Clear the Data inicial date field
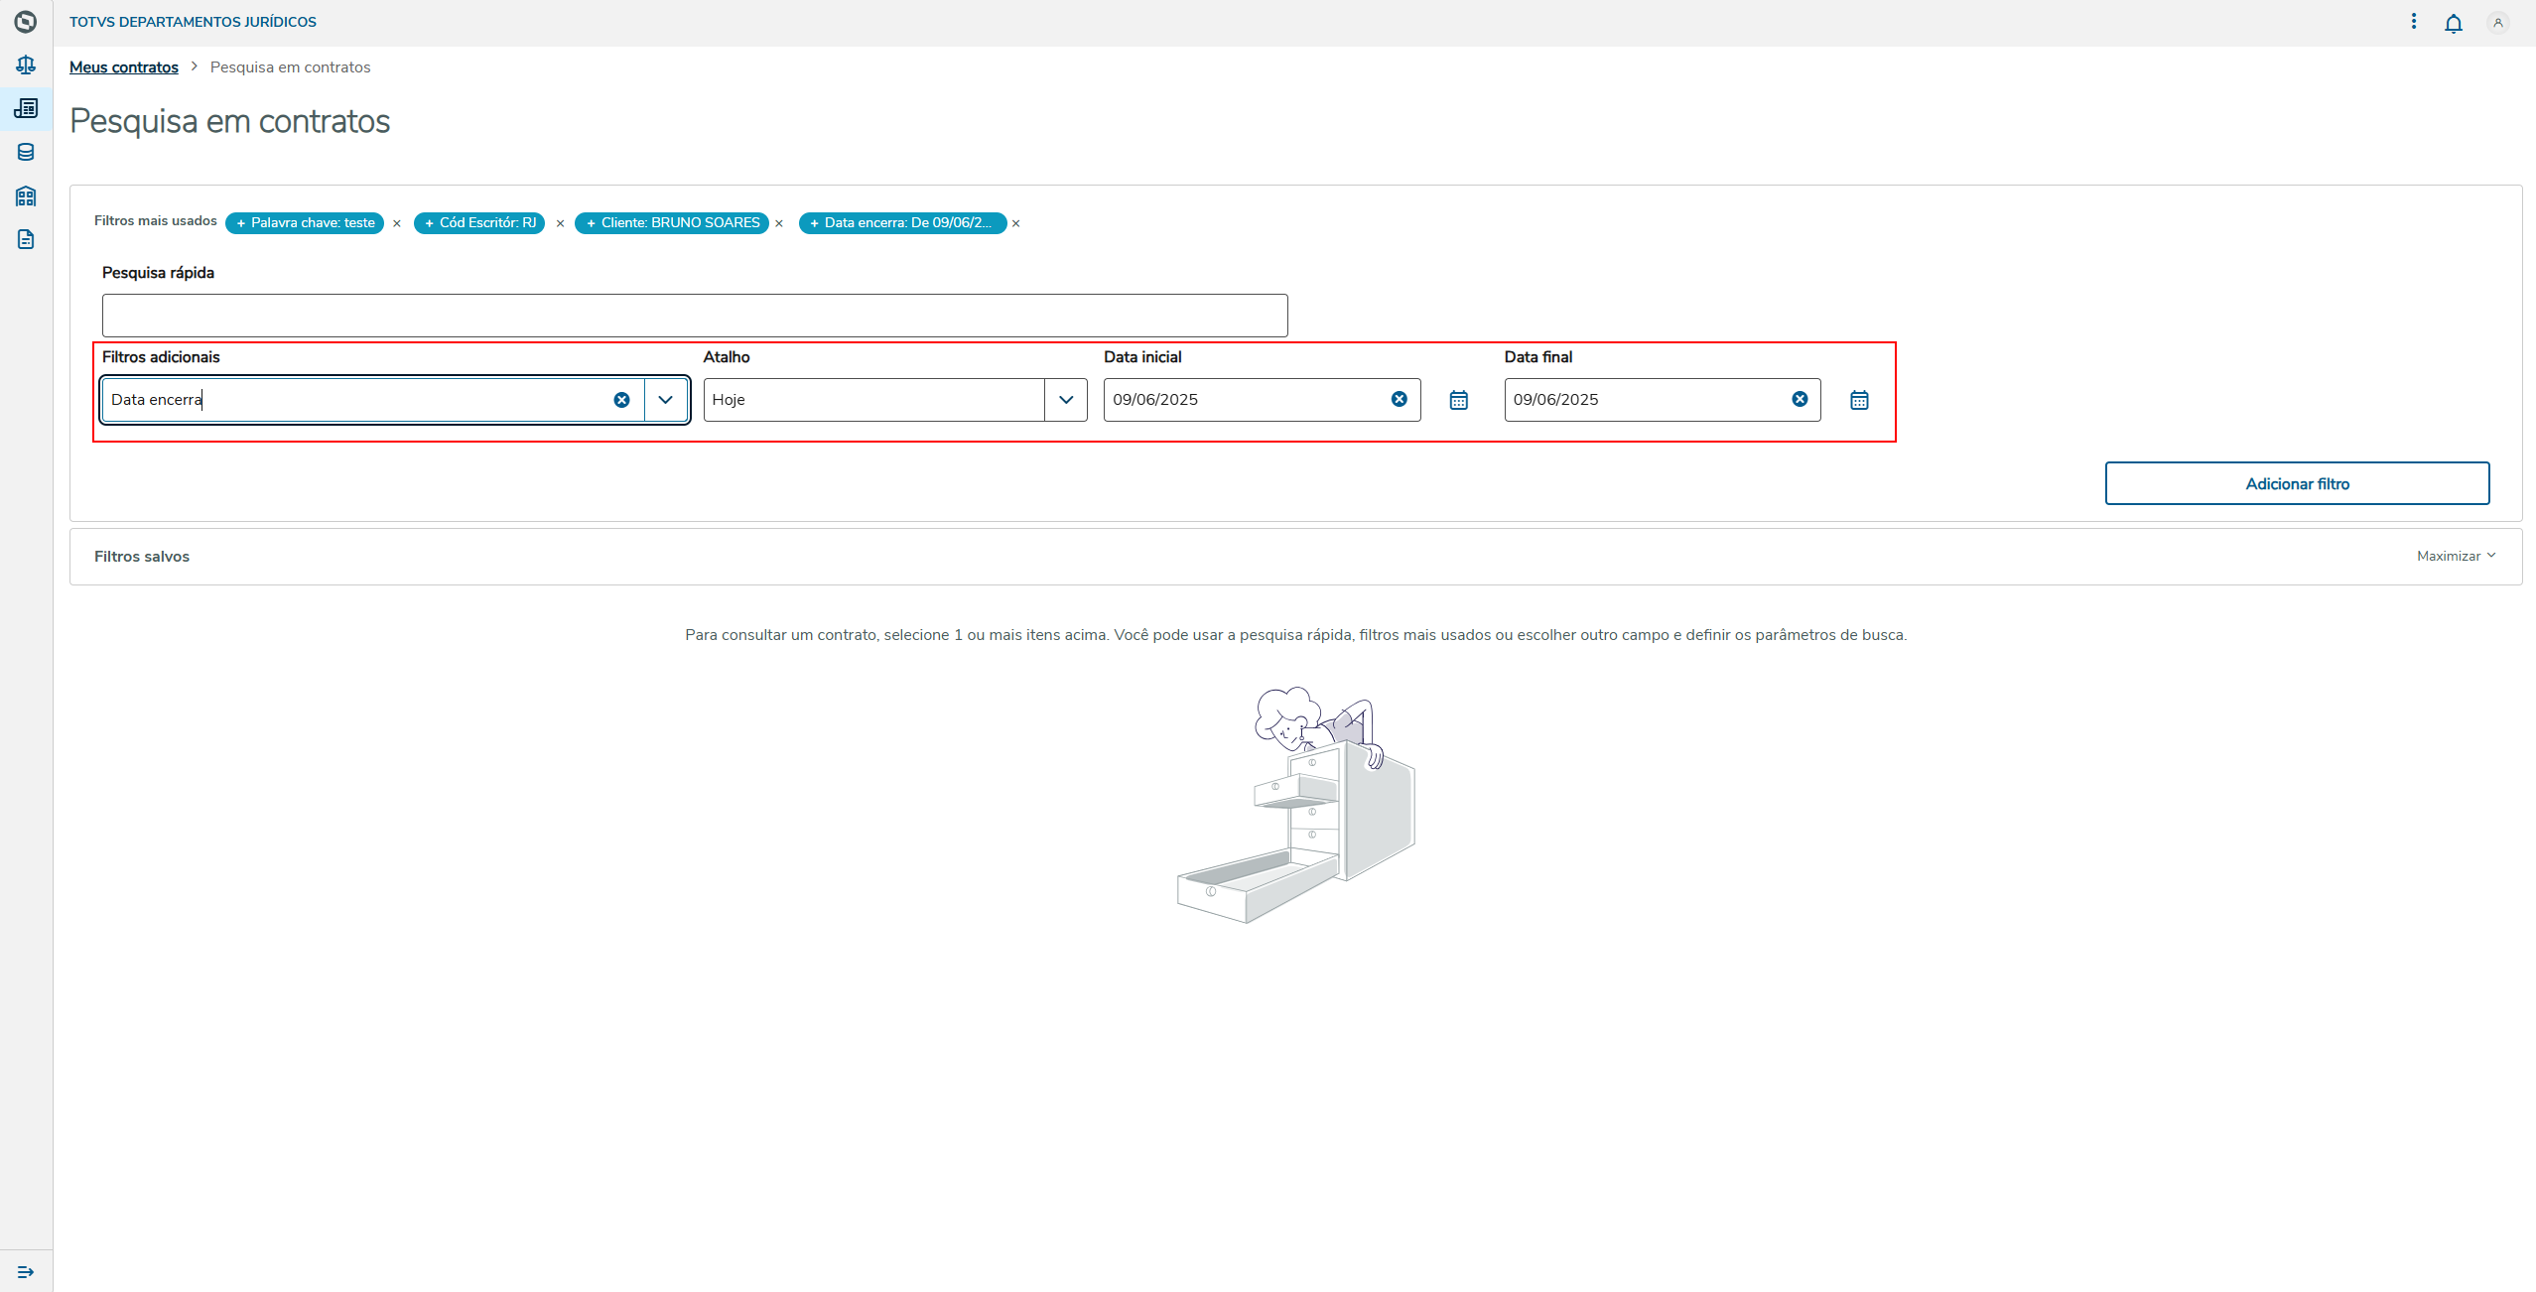Viewport: 2536px width, 1292px height. coord(1399,399)
